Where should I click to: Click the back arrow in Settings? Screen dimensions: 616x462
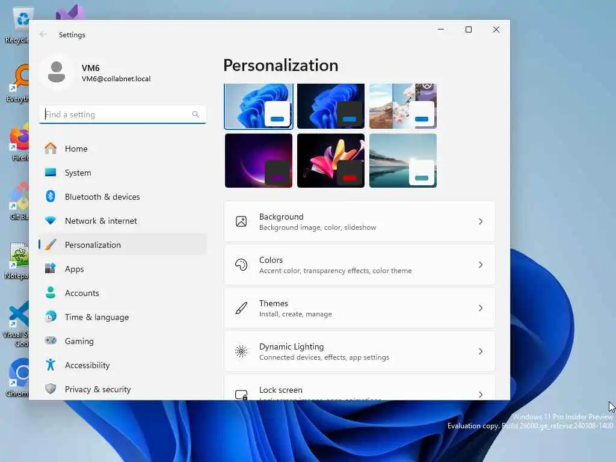click(43, 34)
